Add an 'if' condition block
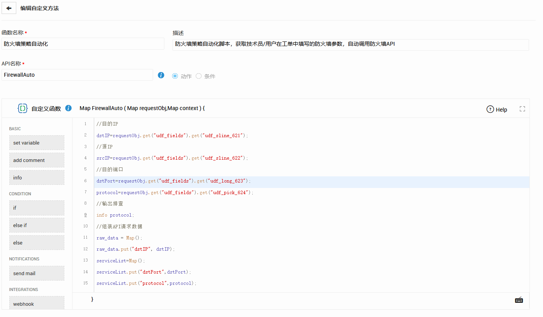 (37, 208)
